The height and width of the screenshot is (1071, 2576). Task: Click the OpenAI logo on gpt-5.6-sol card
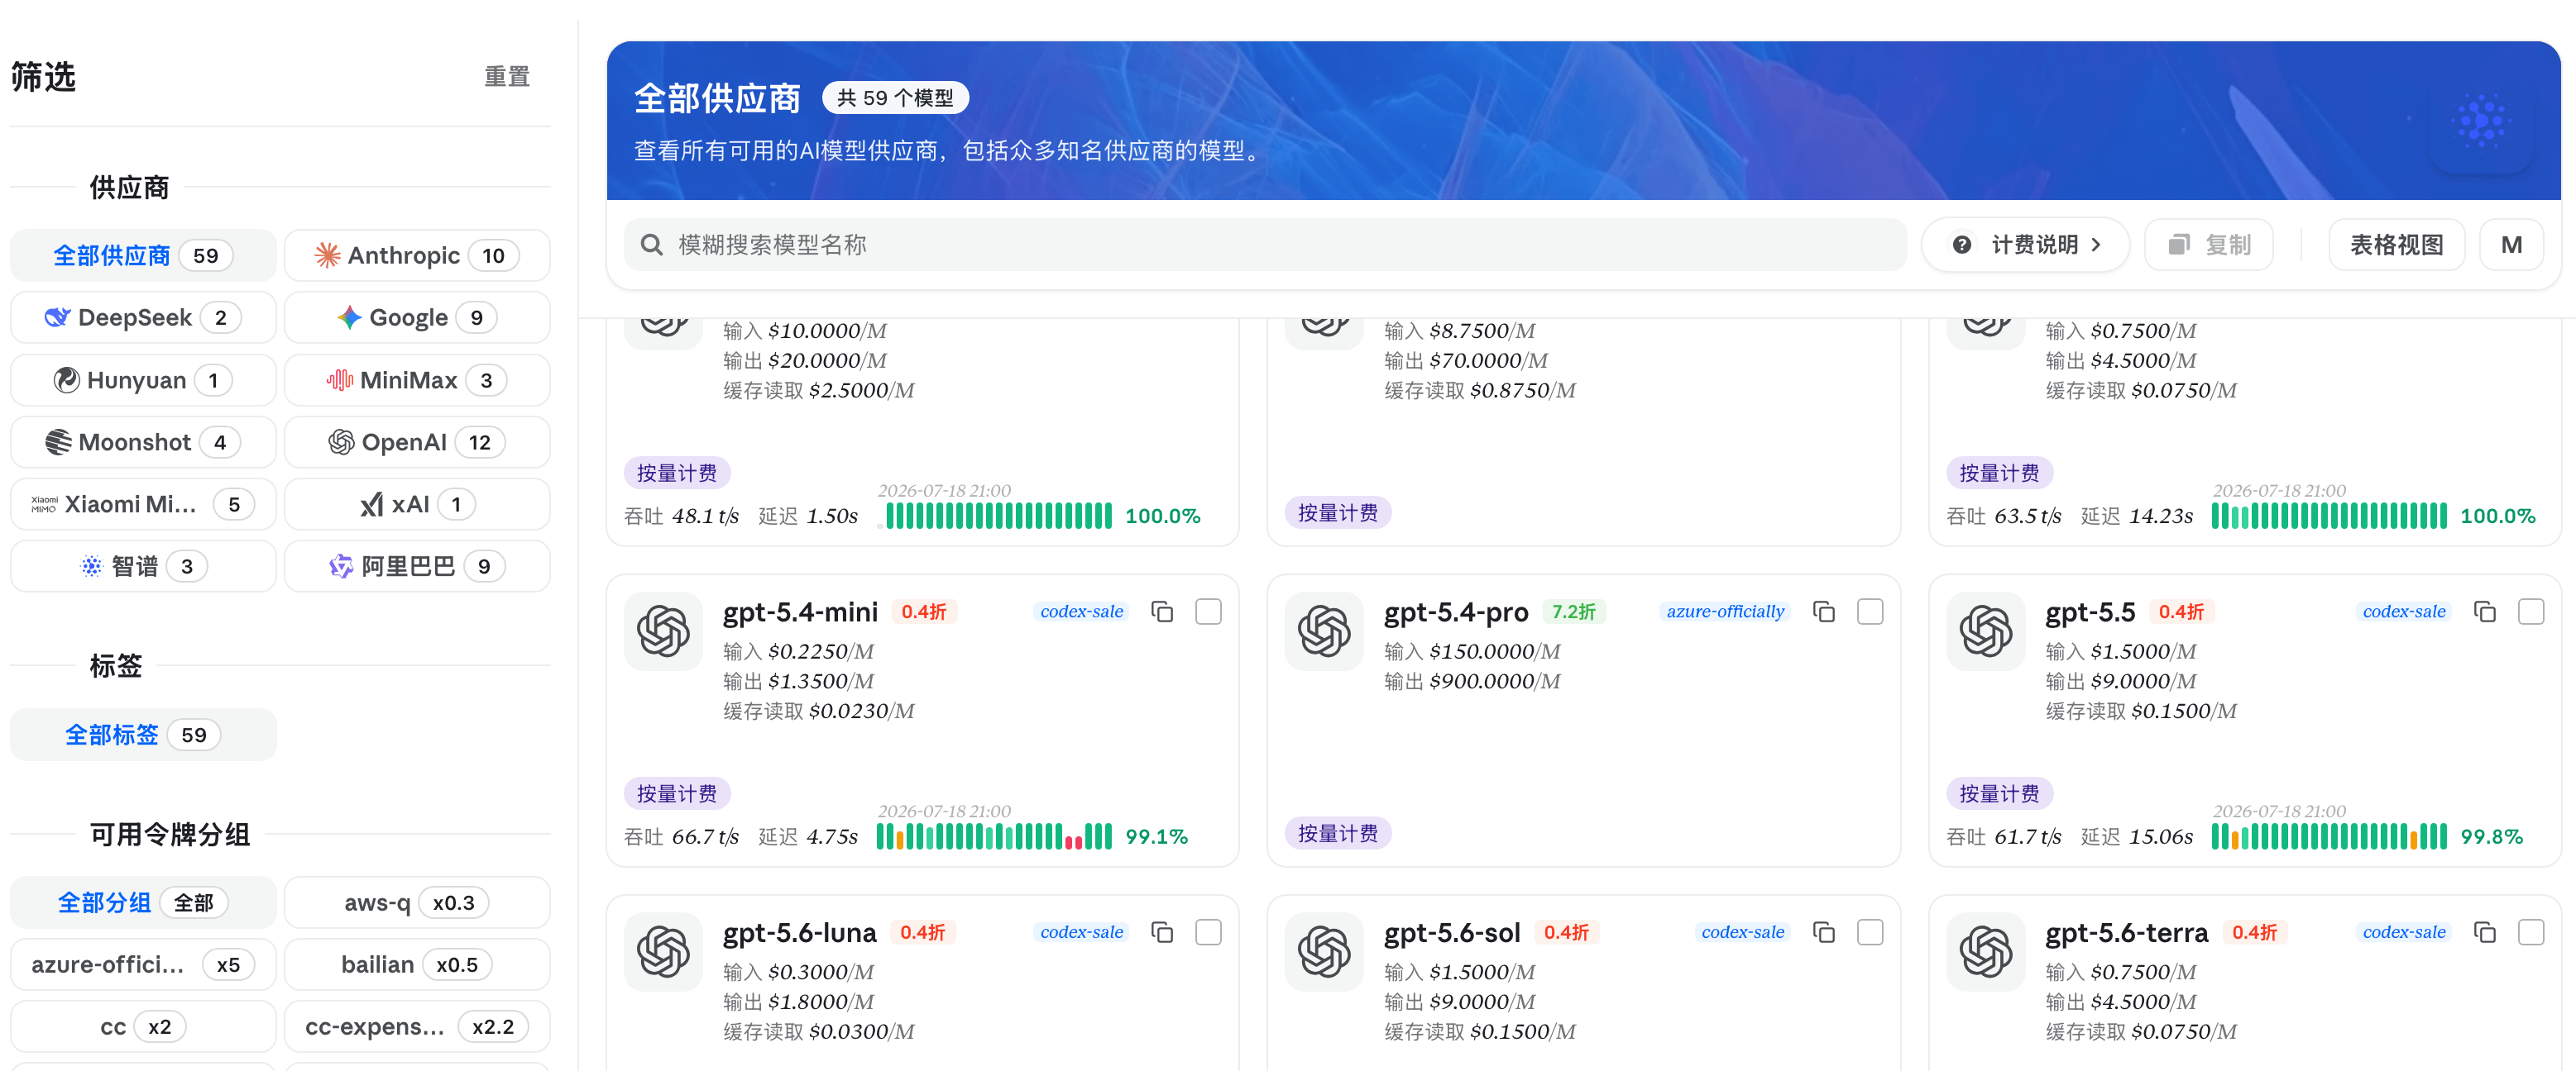[1324, 952]
